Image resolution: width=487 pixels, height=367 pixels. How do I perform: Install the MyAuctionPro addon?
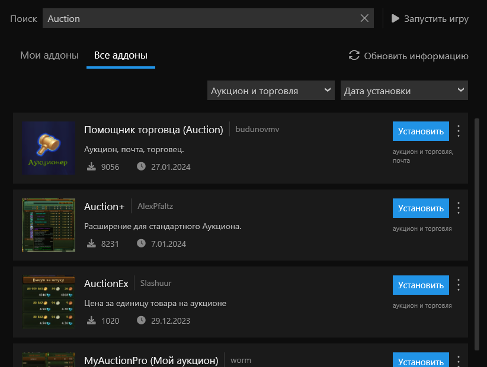421,360
